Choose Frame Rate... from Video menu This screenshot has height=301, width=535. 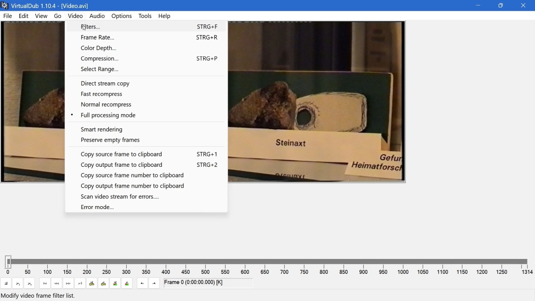pyautogui.click(x=146, y=38)
